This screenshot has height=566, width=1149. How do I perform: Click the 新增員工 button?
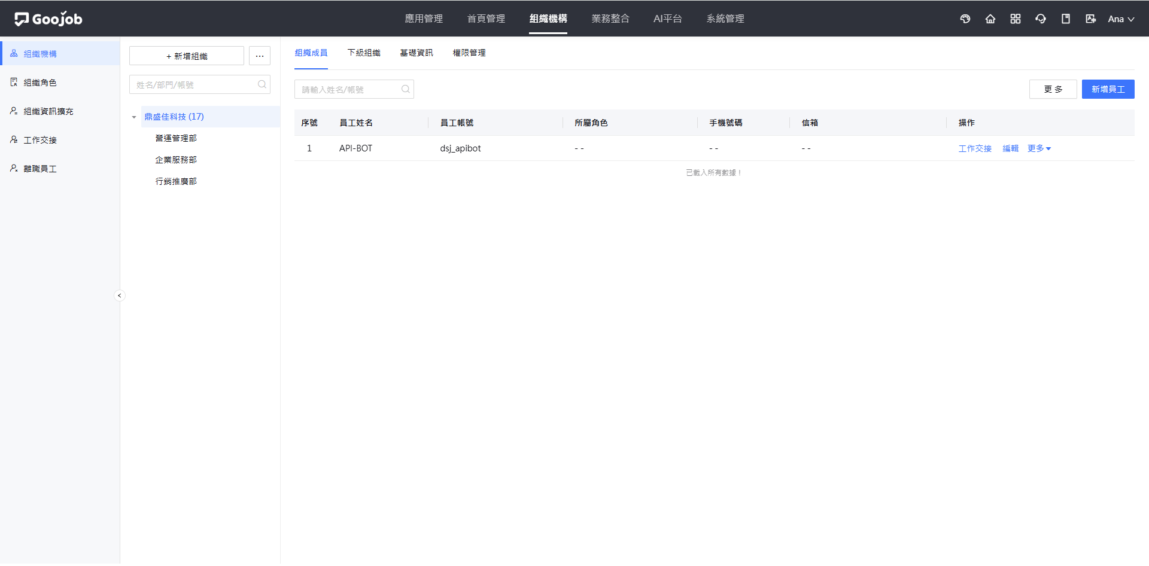pos(1108,89)
